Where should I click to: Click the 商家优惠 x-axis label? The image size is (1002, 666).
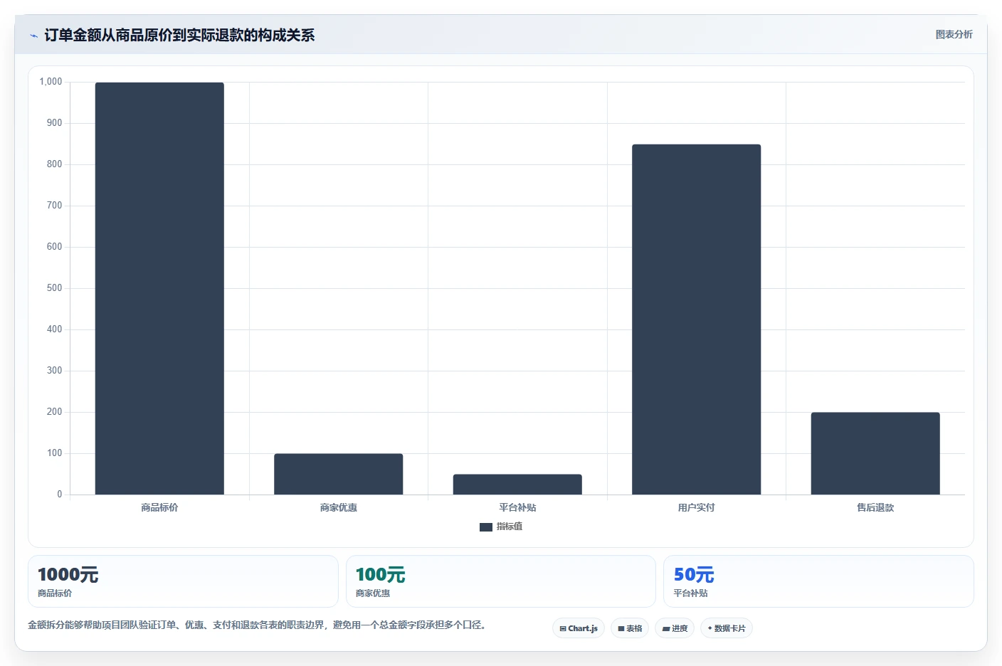[x=339, y=507]
